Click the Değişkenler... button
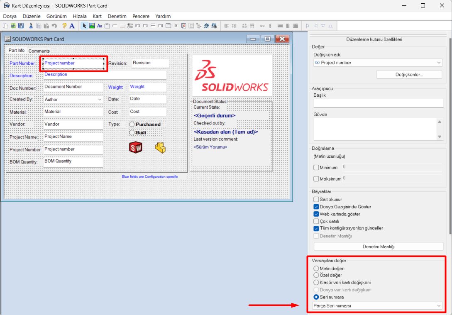Screen dimensions: 452x315 click(409, 75)
